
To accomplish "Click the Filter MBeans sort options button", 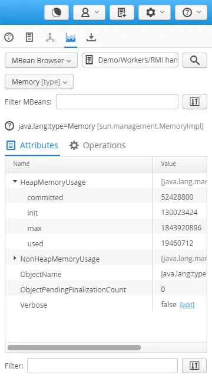I will tap(195, 102).
